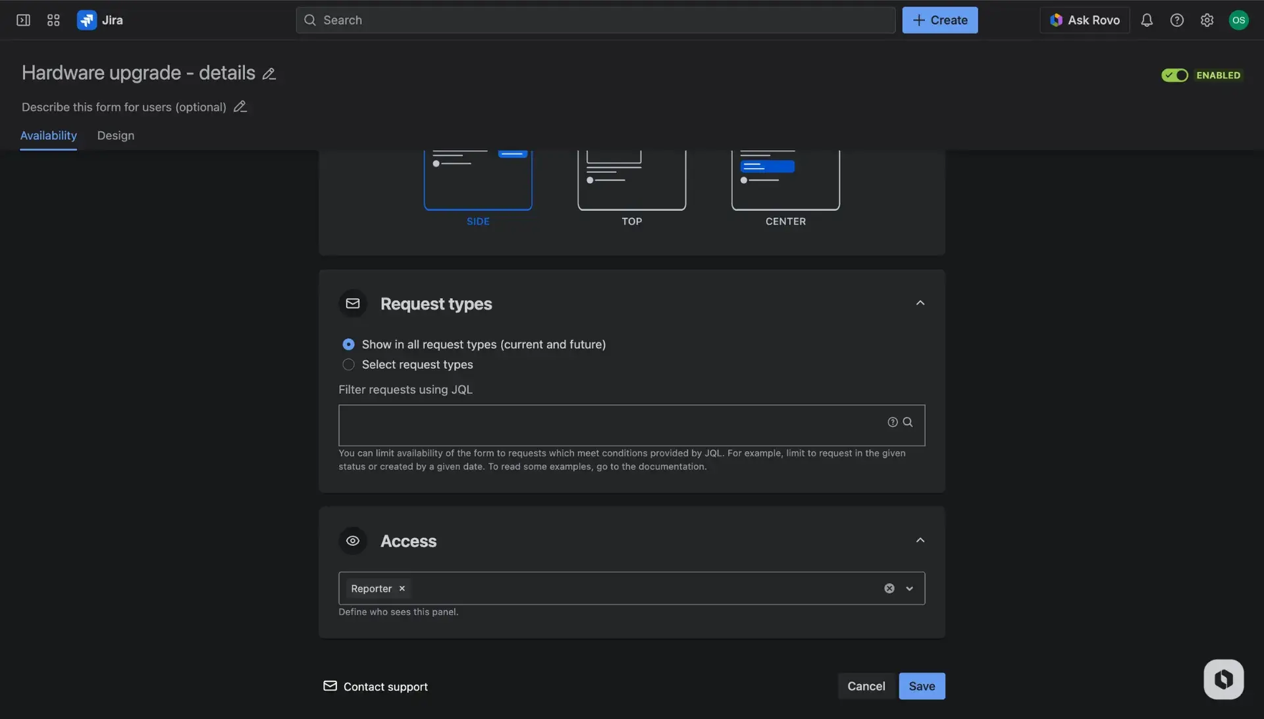Click the JQL syntax help icon
Screen dimensions: 1264x719
pyautogui.click(x=893, y=421)
